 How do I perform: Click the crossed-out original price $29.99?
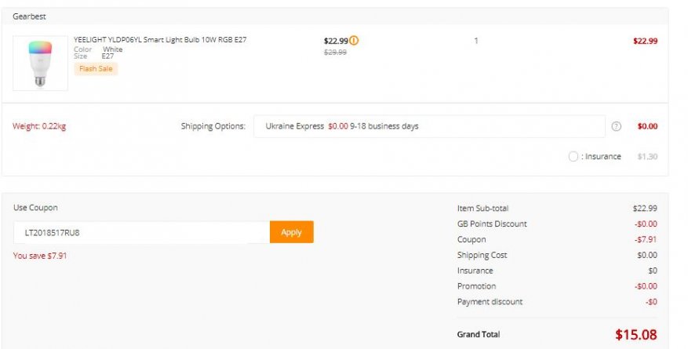pos(335,53)
